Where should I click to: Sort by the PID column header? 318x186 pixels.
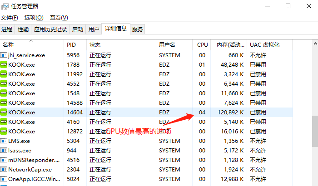click(x=75, y=45)
